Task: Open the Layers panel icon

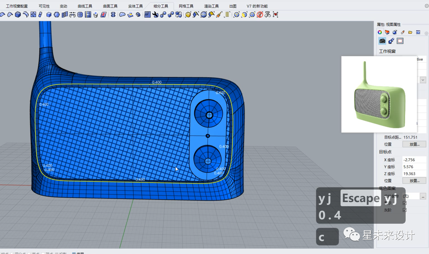Action: [x=387, y=32]
